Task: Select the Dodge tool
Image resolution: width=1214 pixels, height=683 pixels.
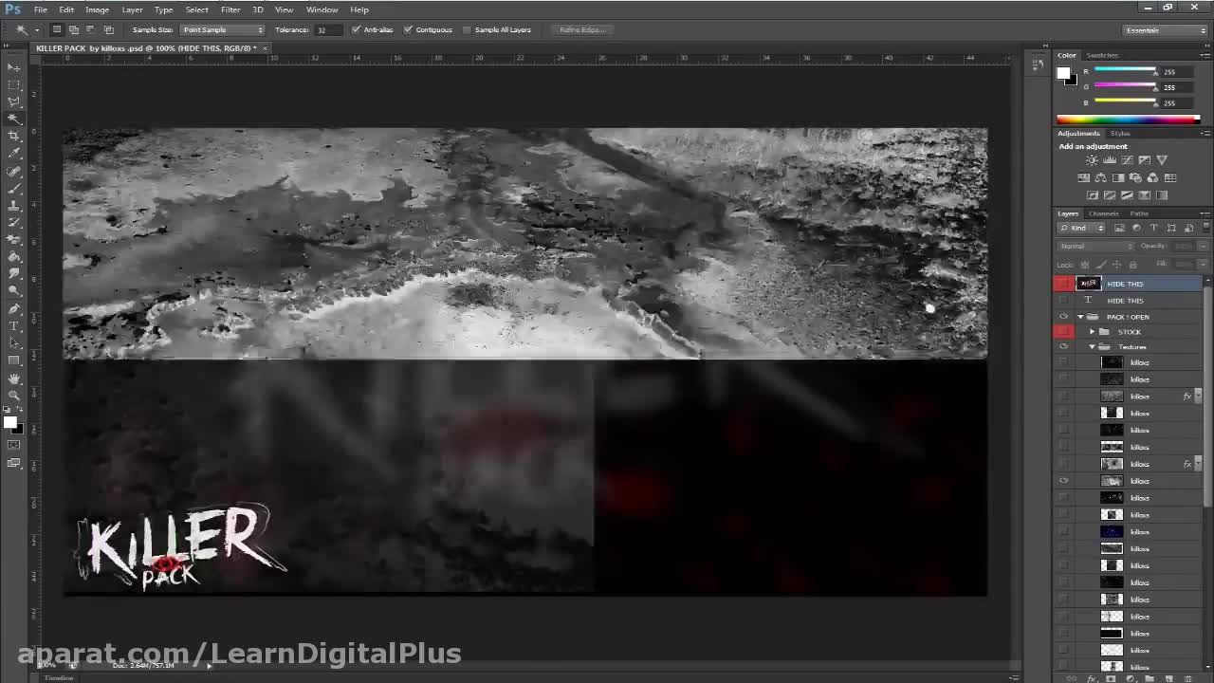Action: coord(14,290)
